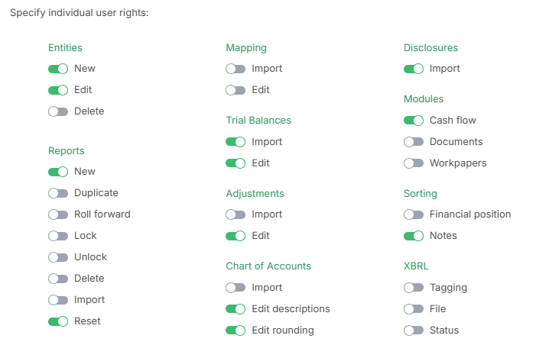Turn off Trial Balances Import
536x345 pixels.
pos(236,142)
